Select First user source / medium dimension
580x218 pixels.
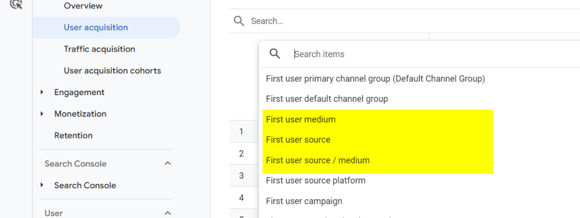coord(318,160)
